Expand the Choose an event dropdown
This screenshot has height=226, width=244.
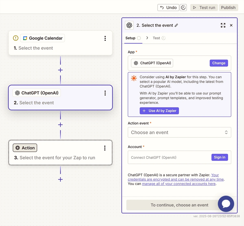tap(179, 132)
